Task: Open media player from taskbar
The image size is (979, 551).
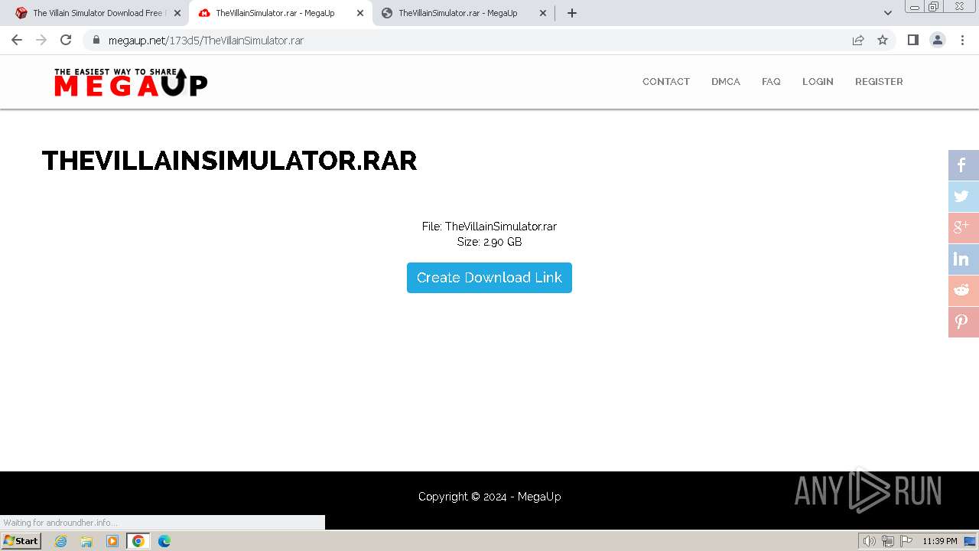Action: click(x=112, y=541)
